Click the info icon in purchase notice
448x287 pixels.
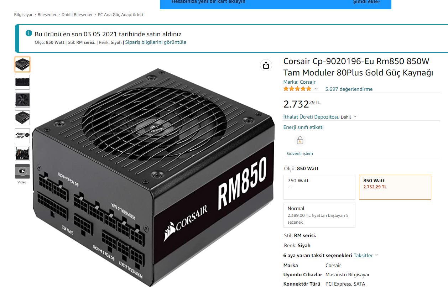point(29,33)
